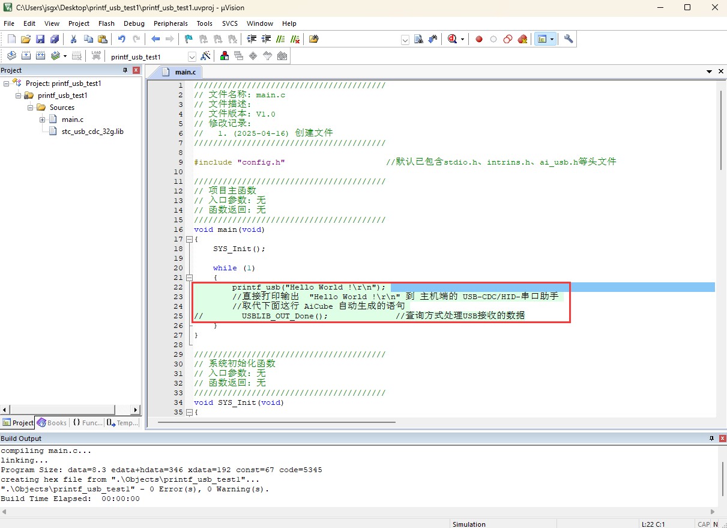The width and height of the screenshot is (727, 528).
Task: Unindent selected lines icon
Action: click(266, 39)
